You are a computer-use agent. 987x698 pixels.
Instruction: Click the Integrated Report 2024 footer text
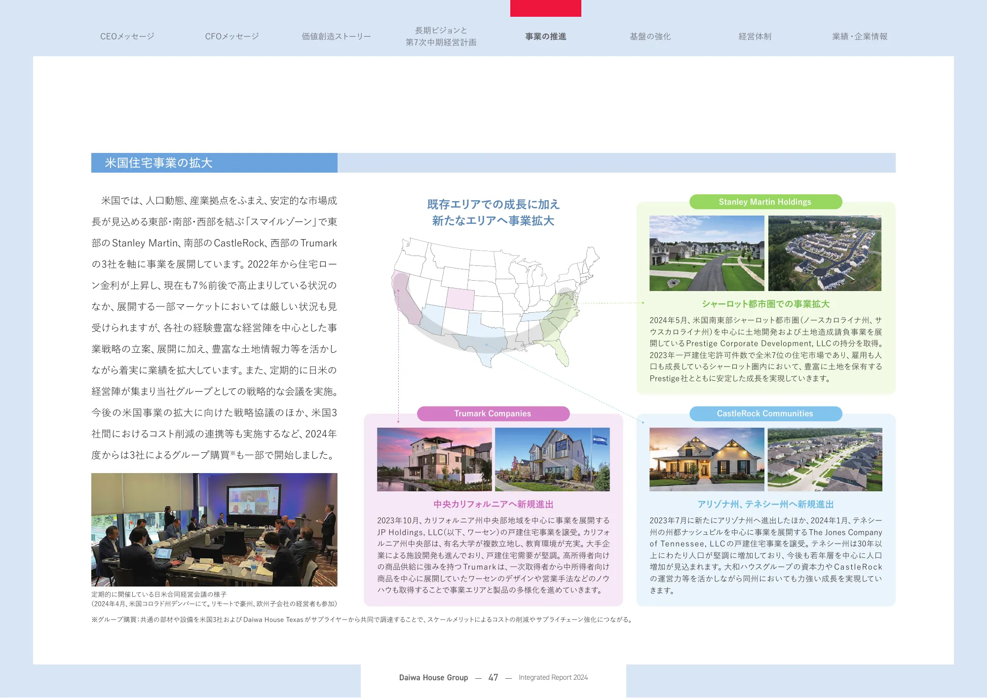tap(553, 677)
